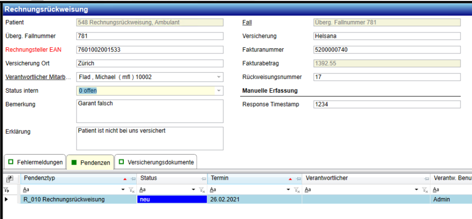This screenshot has width=472, height=219.
Task: Switch to the Fehlermeldungen tab
Action: tap(35, 162)
